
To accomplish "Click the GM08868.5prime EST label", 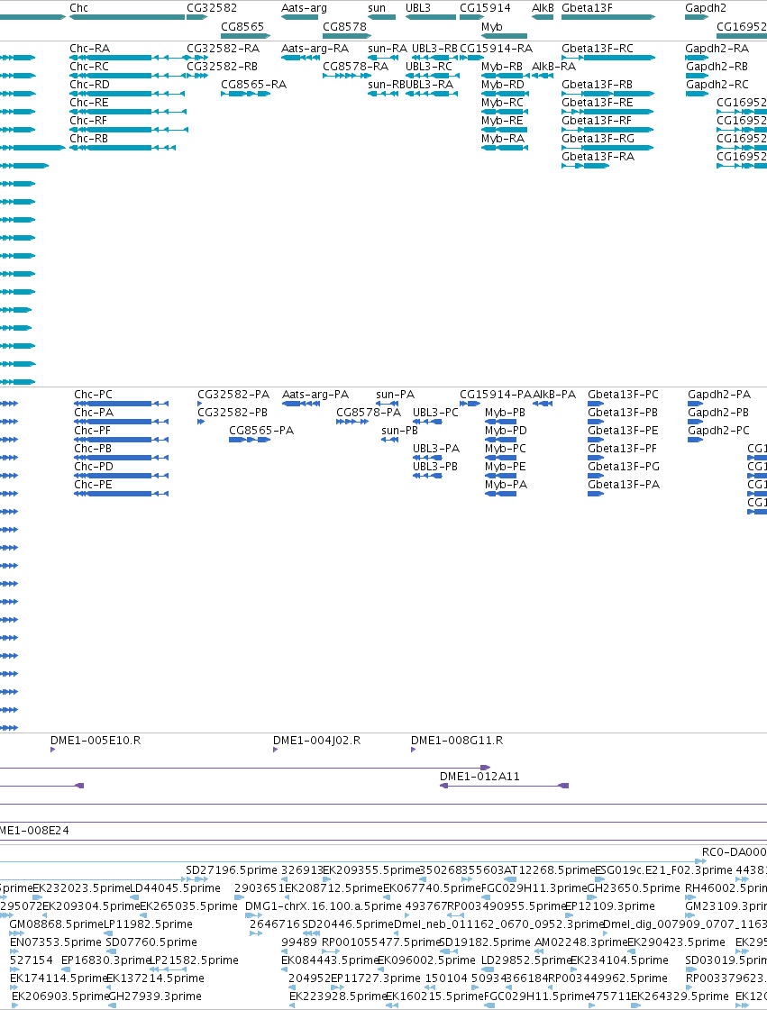I will coord(56,924).
